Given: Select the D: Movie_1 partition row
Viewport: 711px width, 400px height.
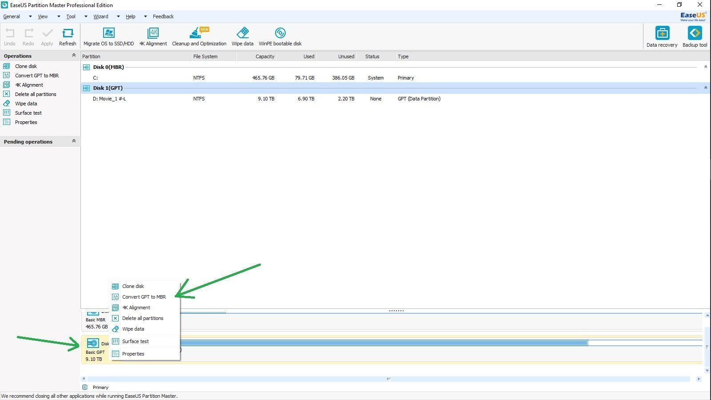Looking at the screenshot, I should point(395,99).
